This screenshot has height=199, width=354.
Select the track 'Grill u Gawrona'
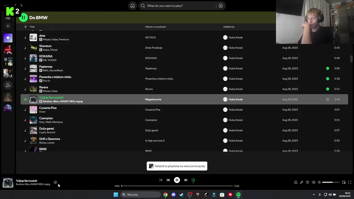(x=50, y=139)
